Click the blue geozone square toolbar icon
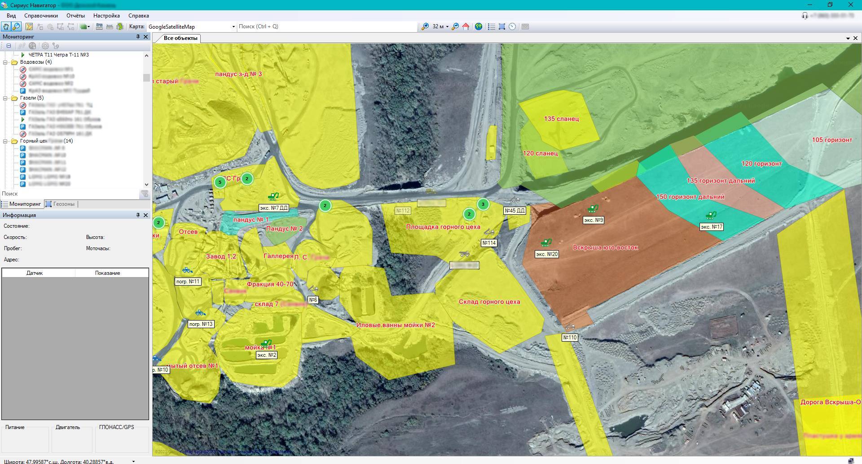Viewport: 862px width, 464px height. [502, 27]
